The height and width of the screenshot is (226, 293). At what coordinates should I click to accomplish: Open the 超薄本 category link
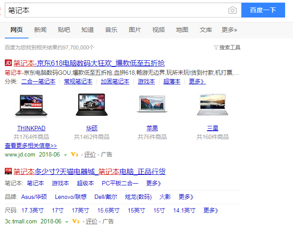pos(172,81)
